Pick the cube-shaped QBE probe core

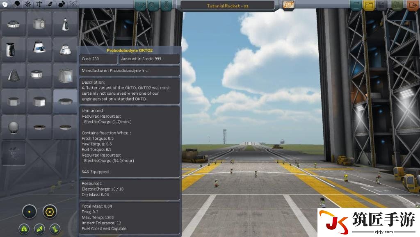tap(65, 75)
